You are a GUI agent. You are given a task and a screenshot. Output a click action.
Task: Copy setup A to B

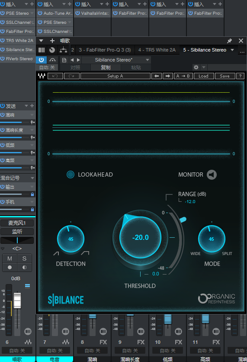pyautogui.click(x=183, y=76)
